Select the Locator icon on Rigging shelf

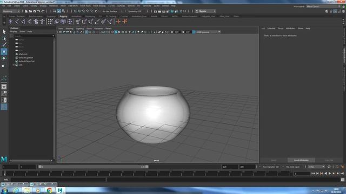[x=10, y=22]
